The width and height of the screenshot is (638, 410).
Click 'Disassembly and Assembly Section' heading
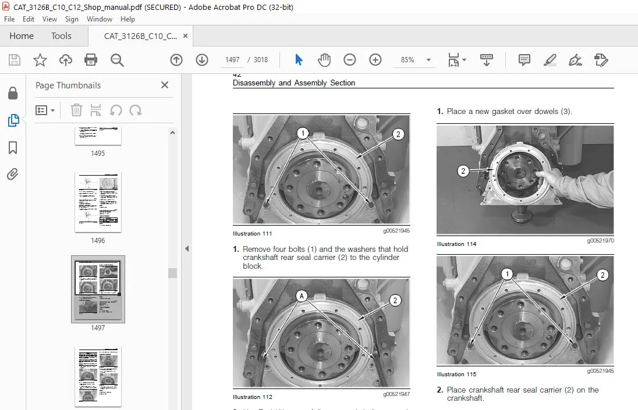coord(294,83)
